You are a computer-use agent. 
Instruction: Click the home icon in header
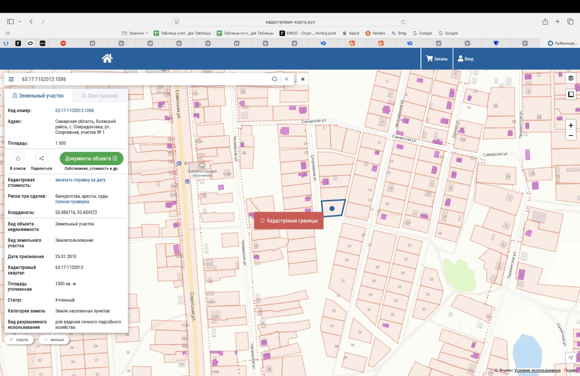click(107, 59)
